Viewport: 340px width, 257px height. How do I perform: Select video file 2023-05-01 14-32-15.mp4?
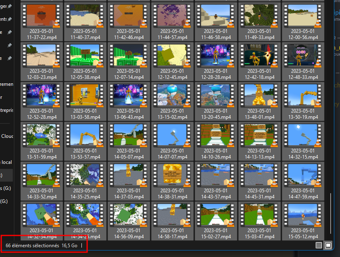coord(303,141)
